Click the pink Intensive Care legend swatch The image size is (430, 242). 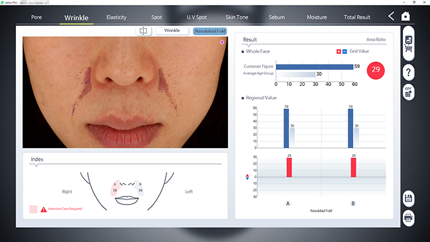click(x=33, y=209)
